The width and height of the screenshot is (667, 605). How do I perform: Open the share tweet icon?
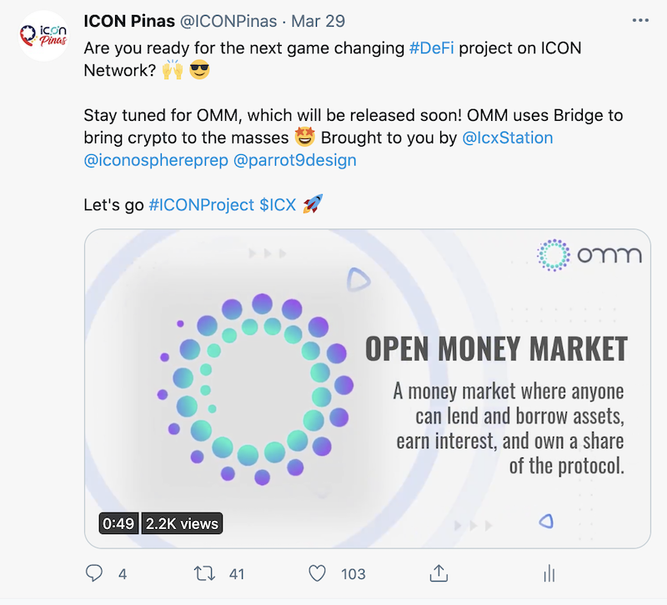point(437,573)
